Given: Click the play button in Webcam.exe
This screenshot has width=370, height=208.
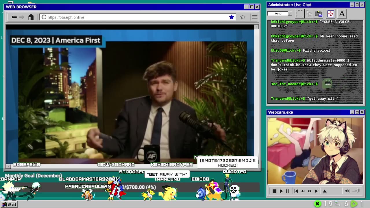Looking at the screenshot, I should (x=281, y=191).
